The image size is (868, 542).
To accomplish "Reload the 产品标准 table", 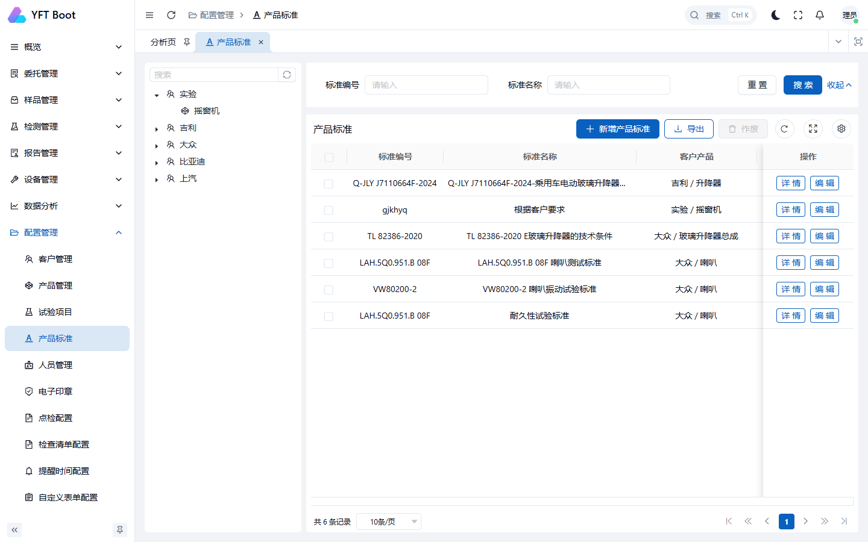I will [784, 129].
